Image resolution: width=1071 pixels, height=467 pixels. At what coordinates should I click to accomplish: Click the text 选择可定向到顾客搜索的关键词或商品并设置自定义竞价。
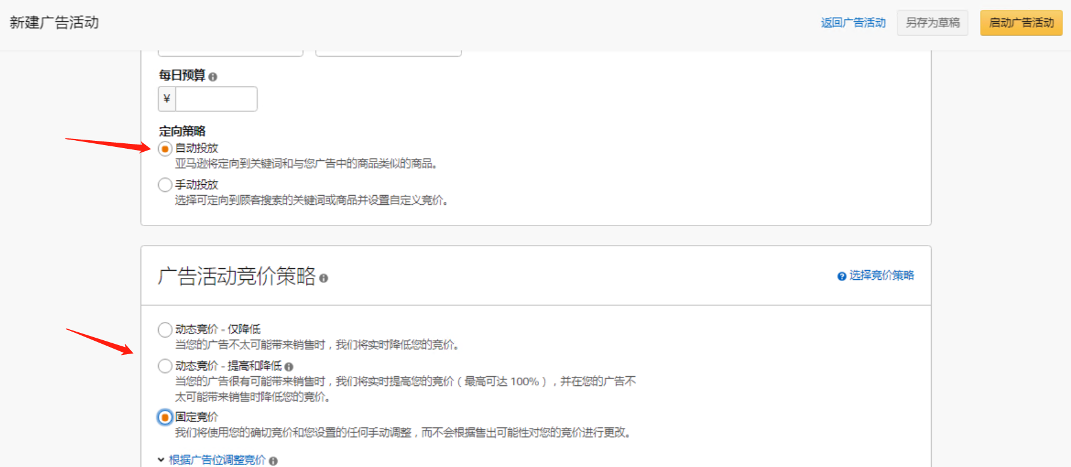click(312, 200)
